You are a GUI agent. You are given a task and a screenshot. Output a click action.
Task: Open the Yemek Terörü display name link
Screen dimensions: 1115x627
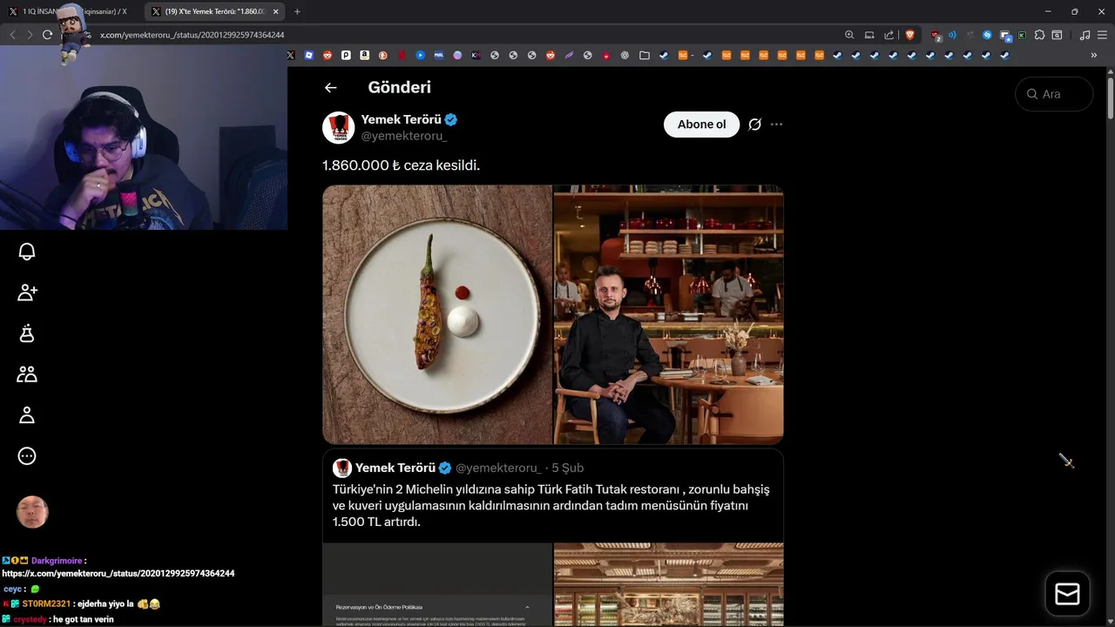(402, 119)
